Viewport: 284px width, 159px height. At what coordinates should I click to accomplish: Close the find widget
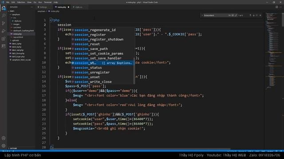[x=260, y=15]
